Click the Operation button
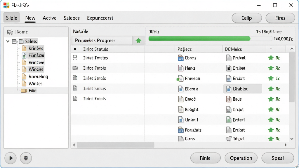The image size is (299, 168). [241, 158]
